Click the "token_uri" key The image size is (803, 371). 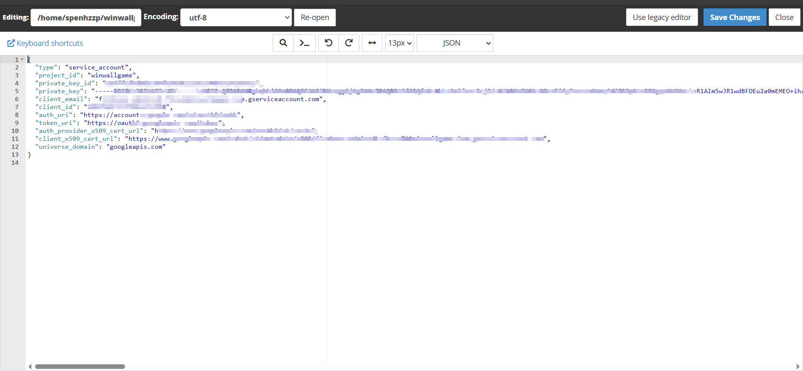(x=56, y=123)
